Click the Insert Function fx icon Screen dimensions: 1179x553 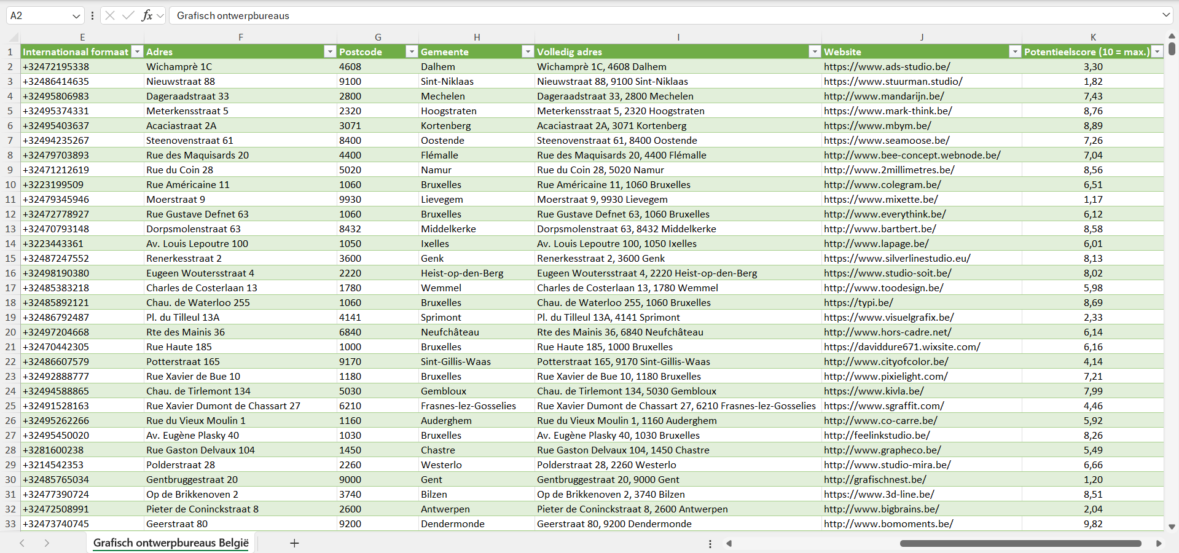(147, 15)
